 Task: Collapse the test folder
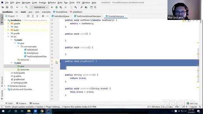(12, 63)
